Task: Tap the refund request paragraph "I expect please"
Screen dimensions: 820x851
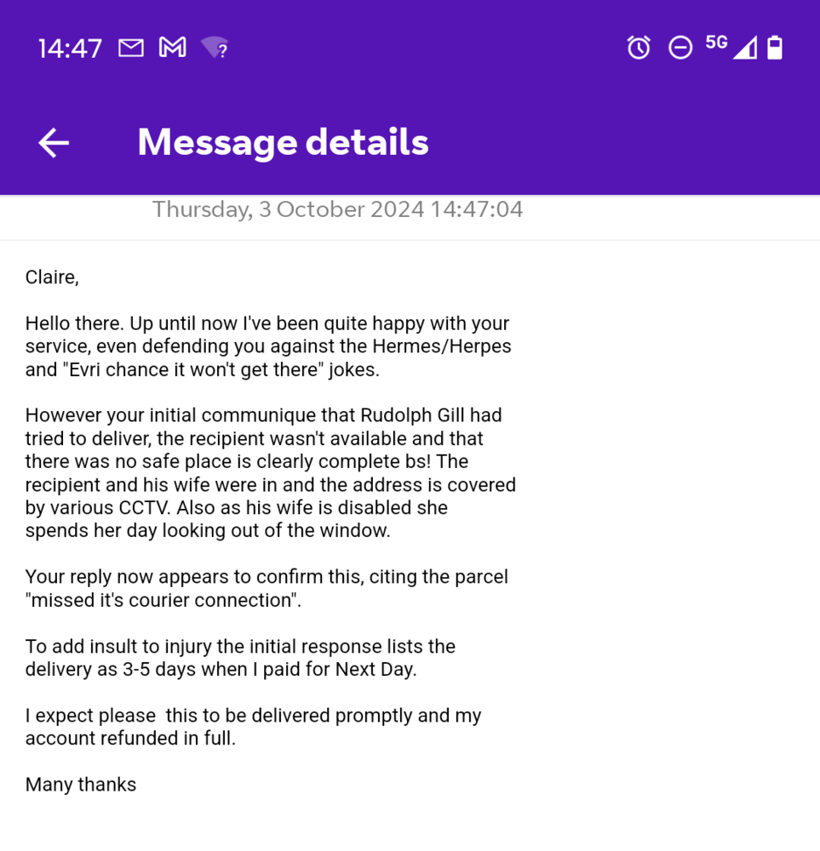Action: [x=253, y=727]
